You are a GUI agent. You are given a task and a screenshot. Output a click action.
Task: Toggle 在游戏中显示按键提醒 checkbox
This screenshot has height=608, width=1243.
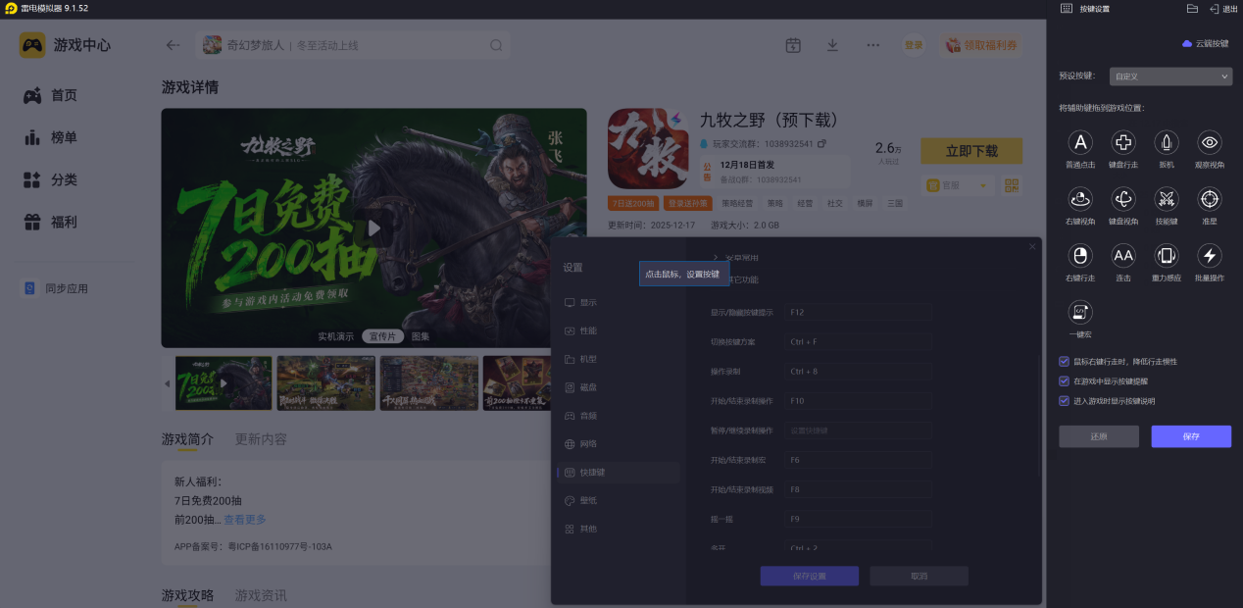pyautogui.click(x=1065, y=380)
